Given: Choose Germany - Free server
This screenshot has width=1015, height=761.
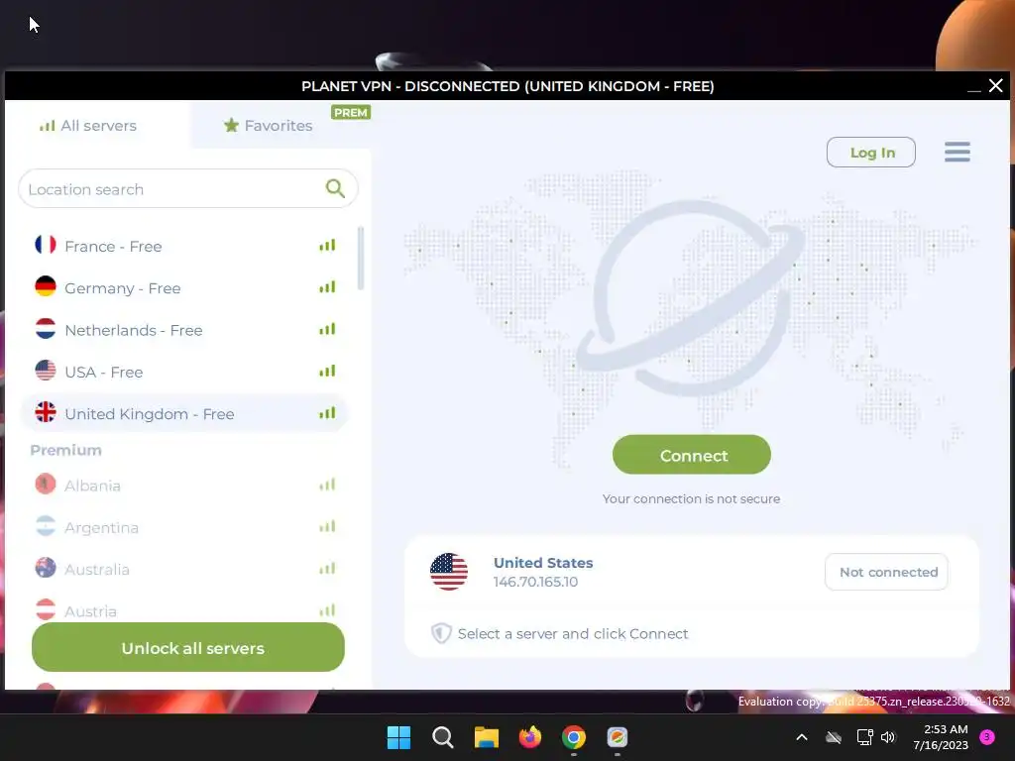Looking at the screenshot, I should [x=184, y=288].
